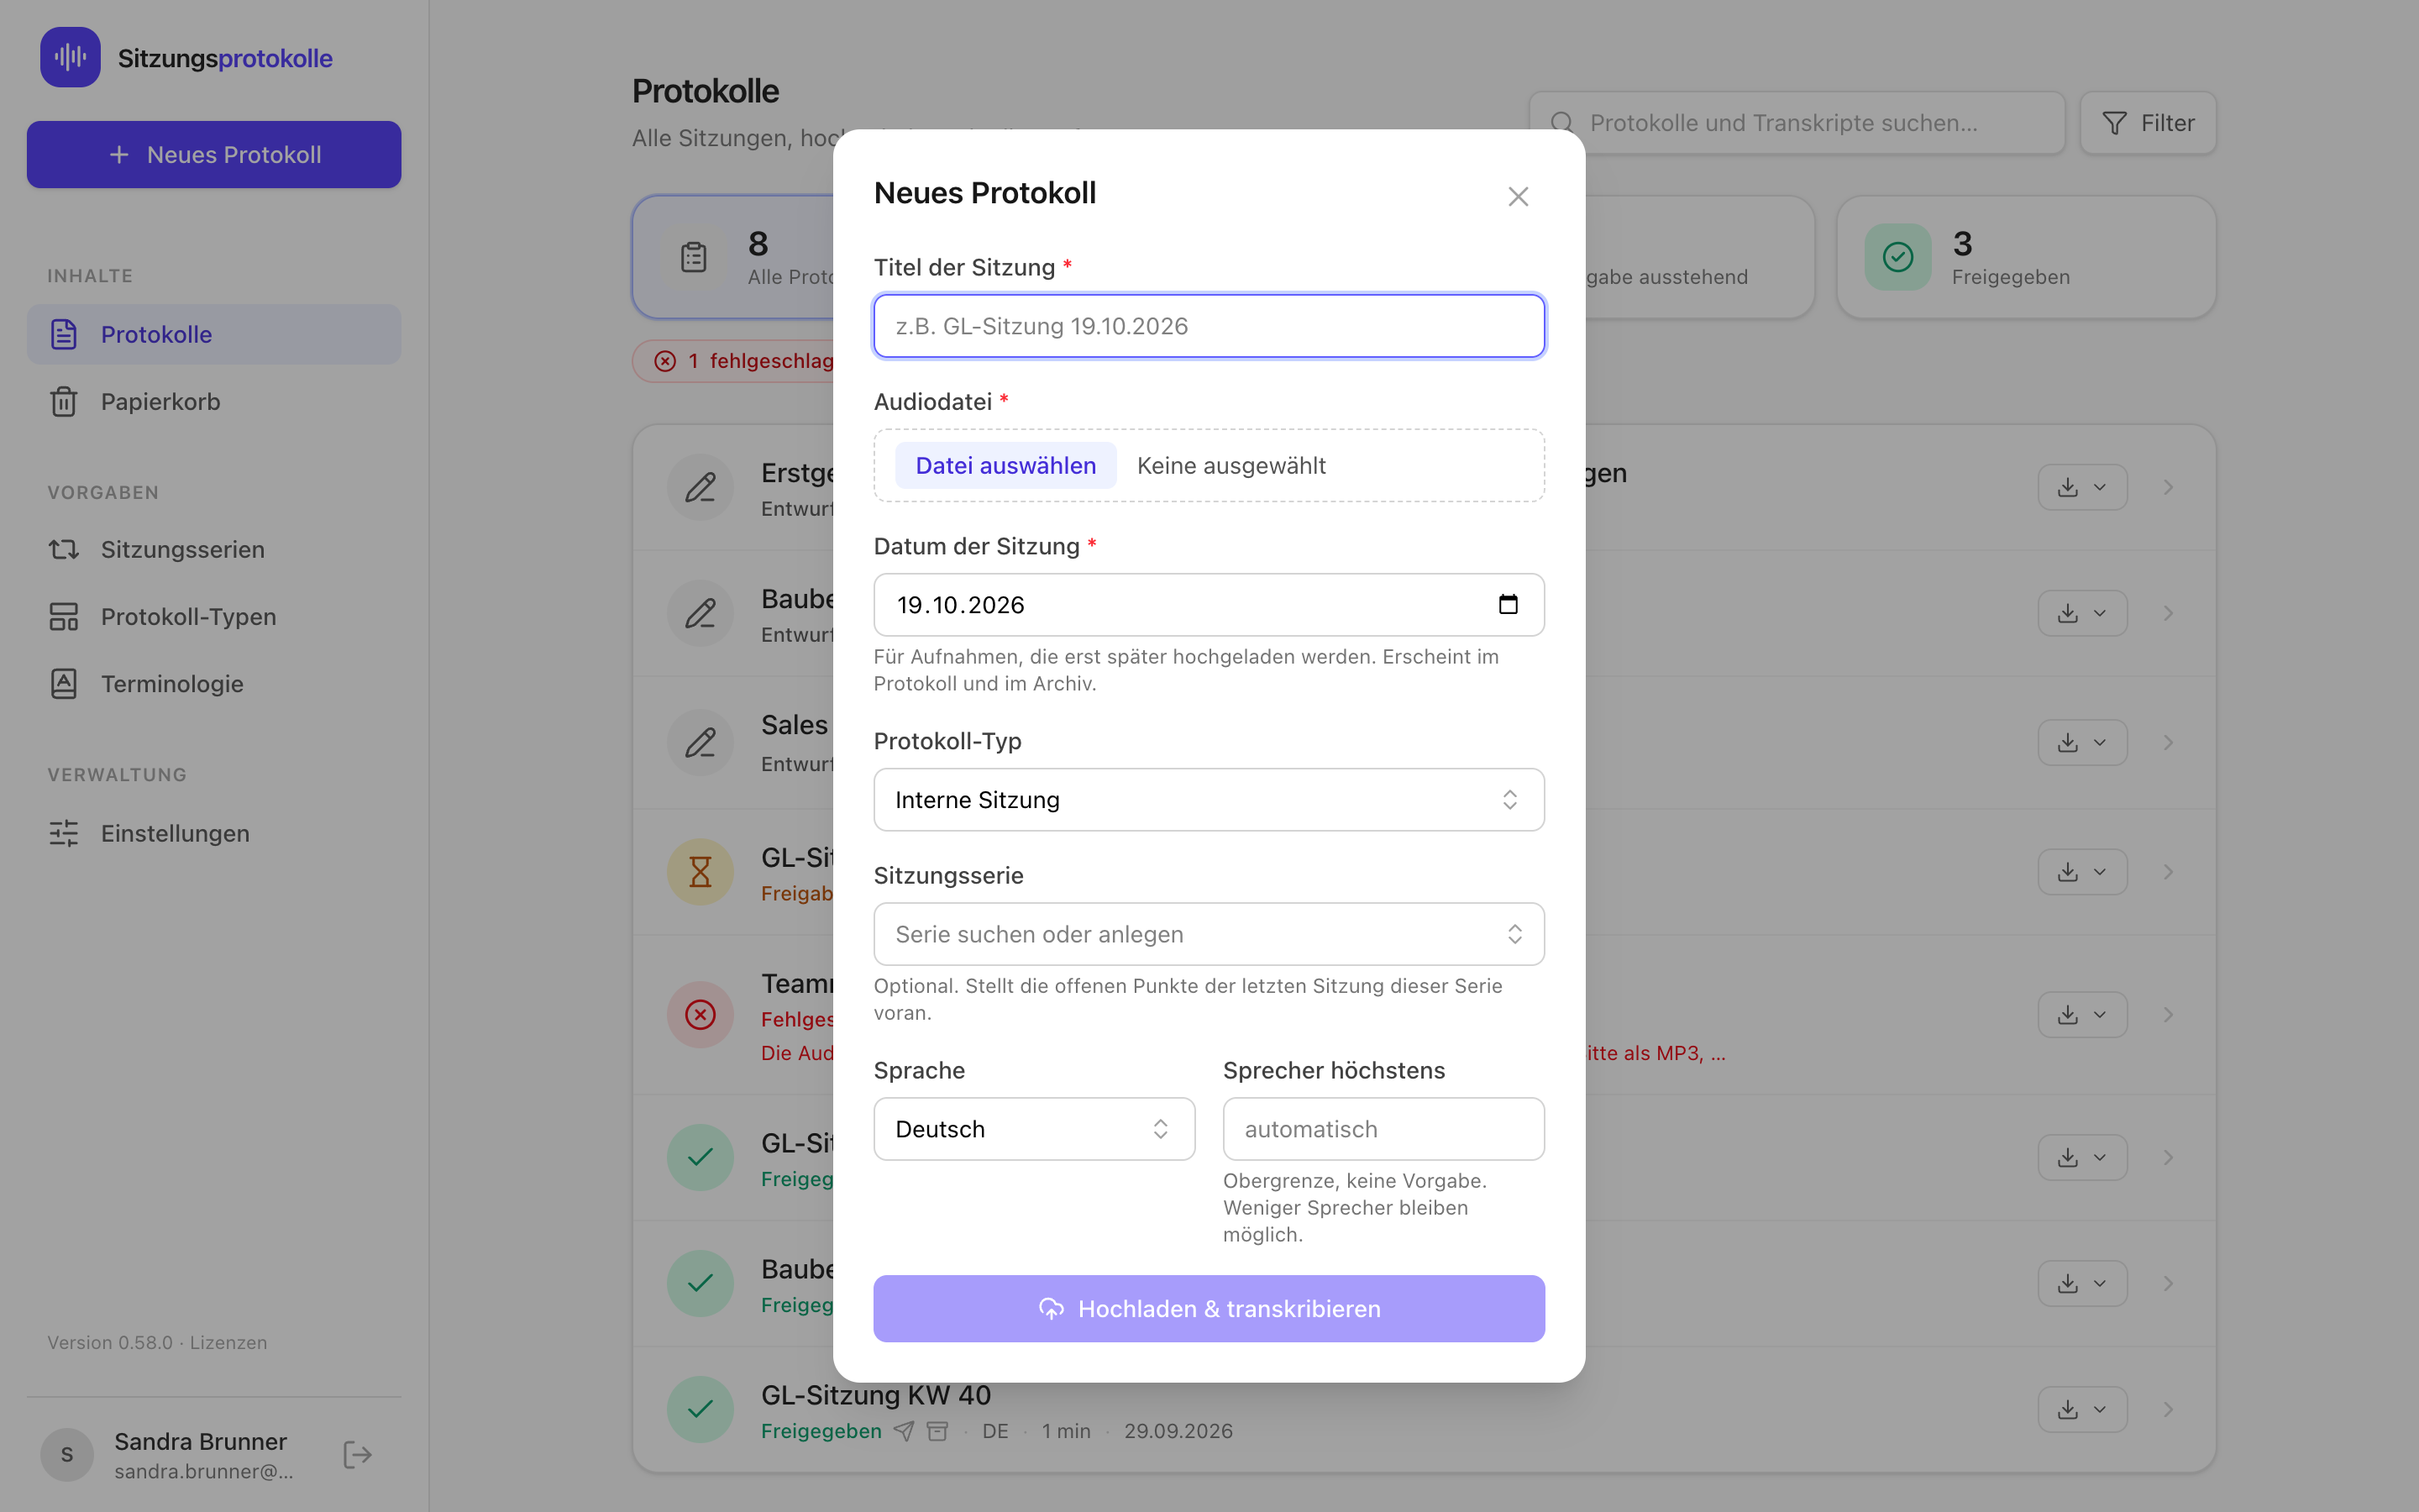Open download dropdown for GL-Sitzung KW 40 row

[x=2082, y=1409]
